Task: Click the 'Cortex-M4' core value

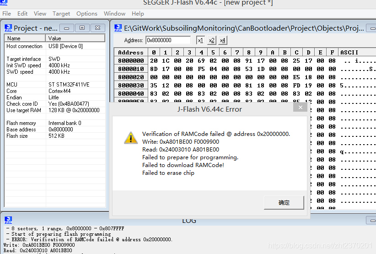Action: pos(59,91)
